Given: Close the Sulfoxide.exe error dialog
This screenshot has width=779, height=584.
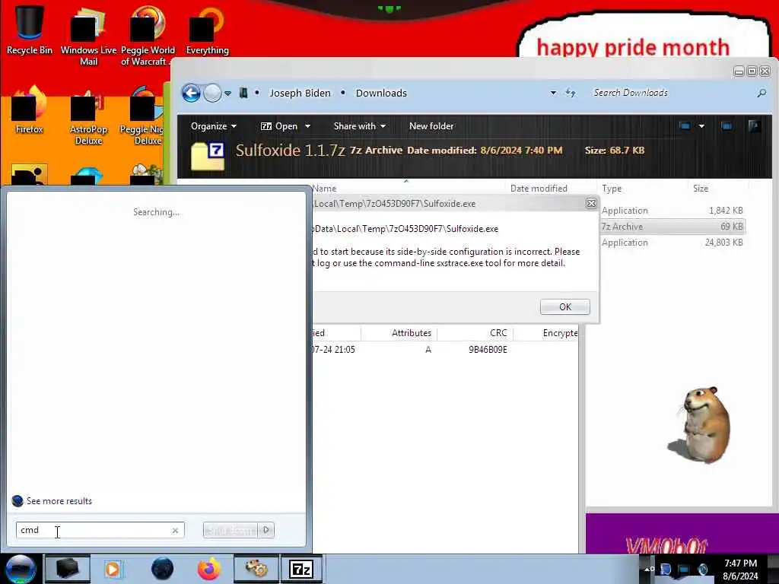Looking at the screenshot, I should [591, 204].
